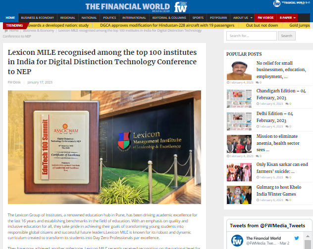Click the Twitter bird icon in tweets widget

click(x=297, y=238)
